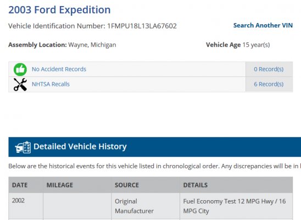Image resolution: width=301 pixels, height=220 pixels.
Task: Click the Detailed Vehicle History header title
Action: pos(80,146)
